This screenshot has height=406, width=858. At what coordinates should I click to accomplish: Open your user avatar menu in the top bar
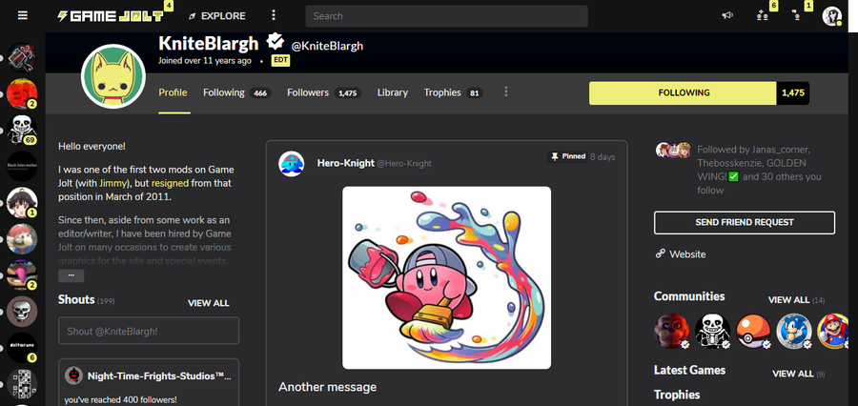(831, 16)
